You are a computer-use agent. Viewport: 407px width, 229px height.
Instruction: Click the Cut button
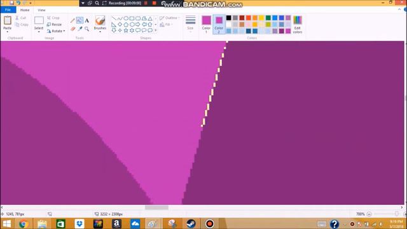point(20,18)
